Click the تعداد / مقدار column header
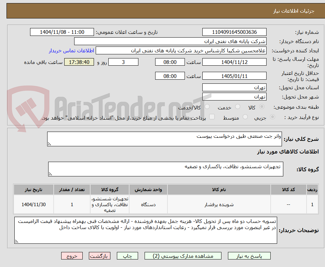Screen dimensions: 325x267 point(72,190)
